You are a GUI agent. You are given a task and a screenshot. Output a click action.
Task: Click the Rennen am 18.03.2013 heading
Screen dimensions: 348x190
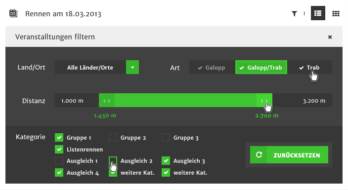[63, 14]
